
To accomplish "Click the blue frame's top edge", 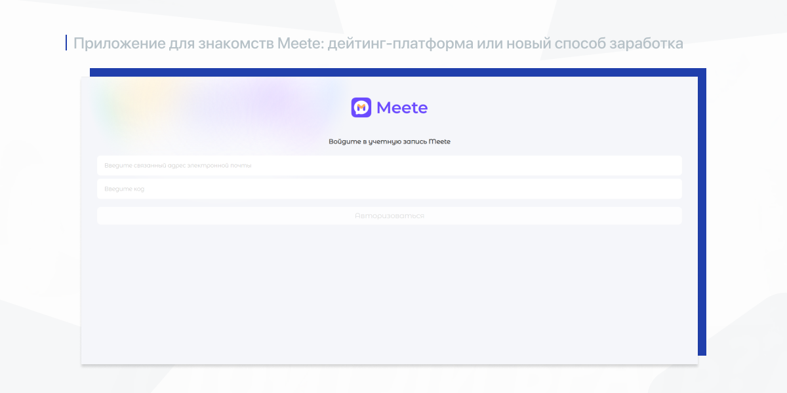I will pyautogui.click(x=393, y=72).
